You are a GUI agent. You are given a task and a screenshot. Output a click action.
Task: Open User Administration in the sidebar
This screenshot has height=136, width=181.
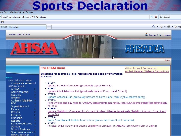coord(20,80)
